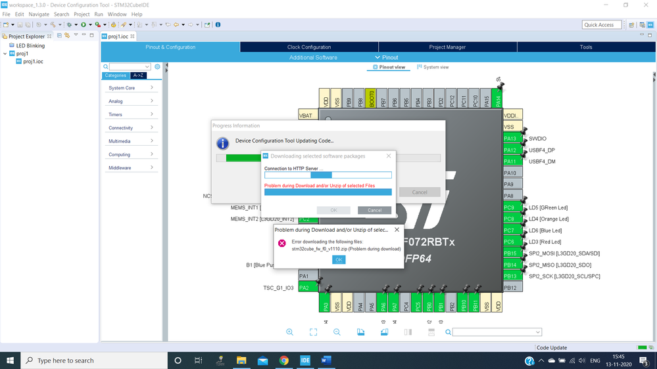The width and height of the screenshot is (657, 369).
Task: Click the Connection to HTTP Server progress bar
Action: [328, 175]
